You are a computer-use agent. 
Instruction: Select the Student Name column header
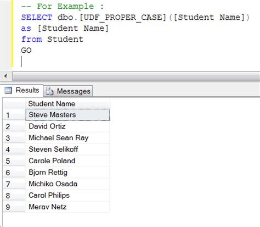(x=67, y=104)
